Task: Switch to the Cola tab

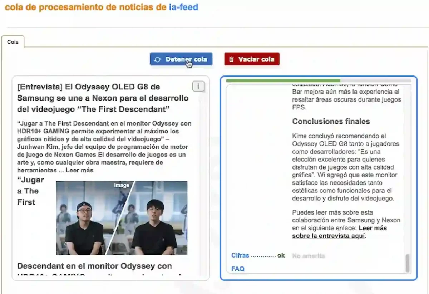Action: click(x=13, y=42)
